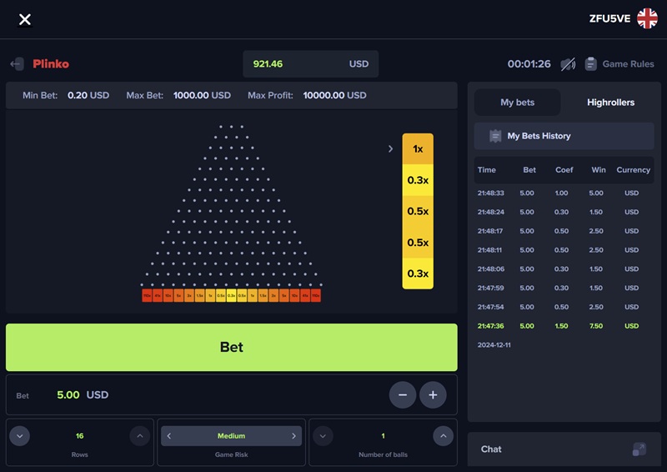
Task: Click the My Bets History receipt icon
Action: (x=495, y=136)
